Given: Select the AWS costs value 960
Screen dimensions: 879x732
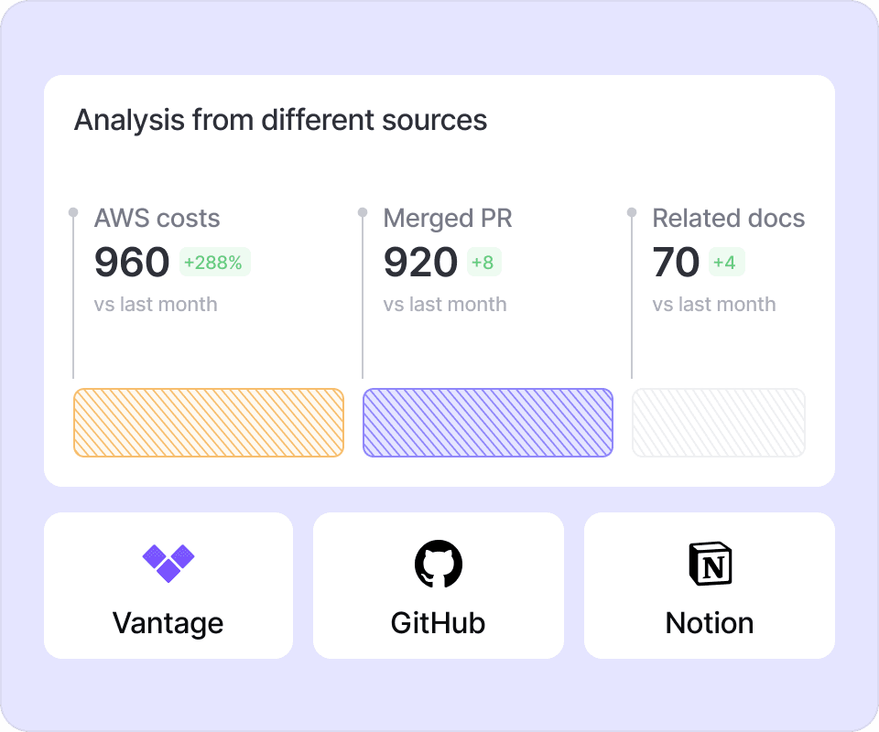Looking at the screenshot, I should coord(132,263).
